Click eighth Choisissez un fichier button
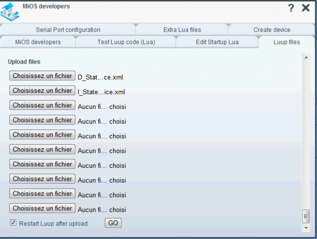317x239 pixels. click(x=42, y=179)
